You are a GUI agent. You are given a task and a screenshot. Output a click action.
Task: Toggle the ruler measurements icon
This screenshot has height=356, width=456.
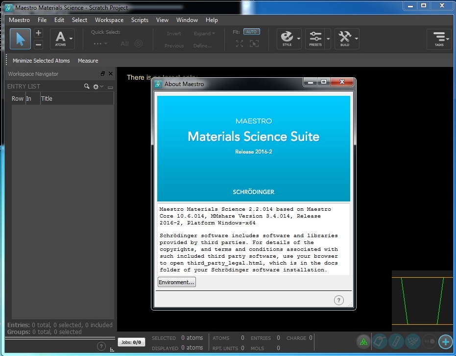(x=396, y=341)
